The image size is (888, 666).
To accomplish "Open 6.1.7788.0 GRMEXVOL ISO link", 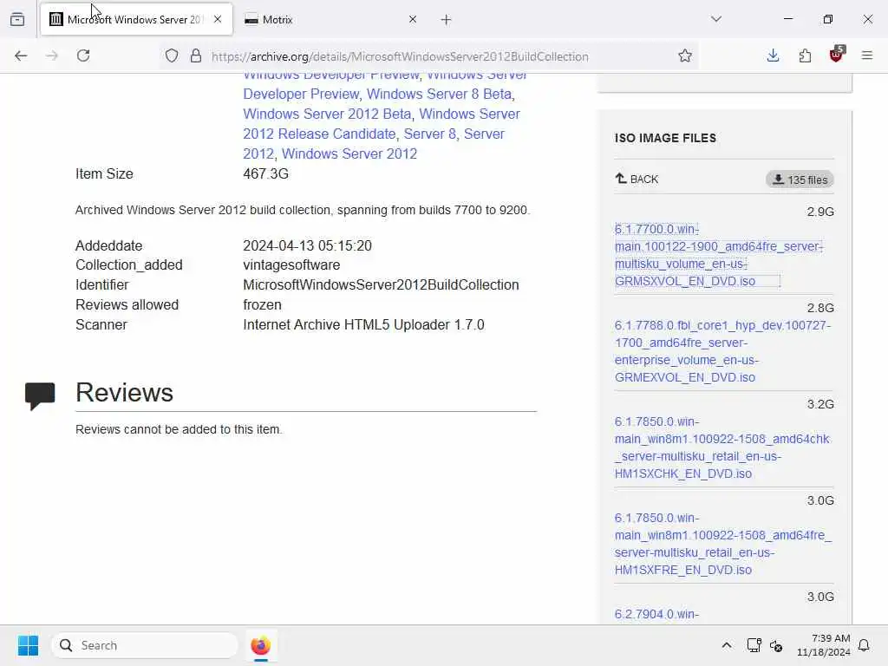I will (722, 351).
